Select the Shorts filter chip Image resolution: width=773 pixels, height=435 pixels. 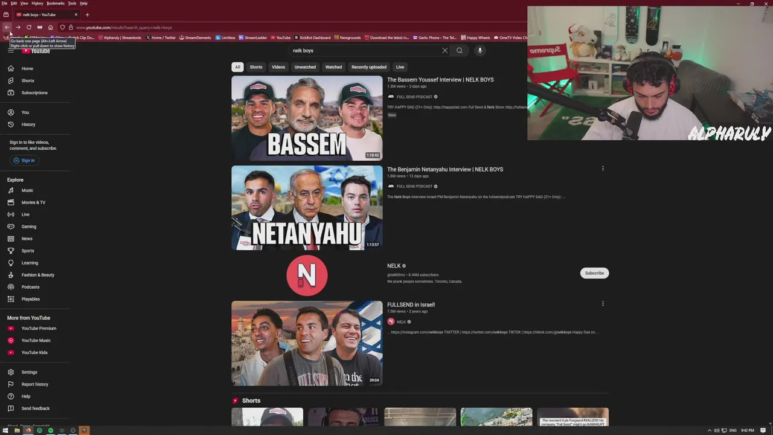click(256, 67)
